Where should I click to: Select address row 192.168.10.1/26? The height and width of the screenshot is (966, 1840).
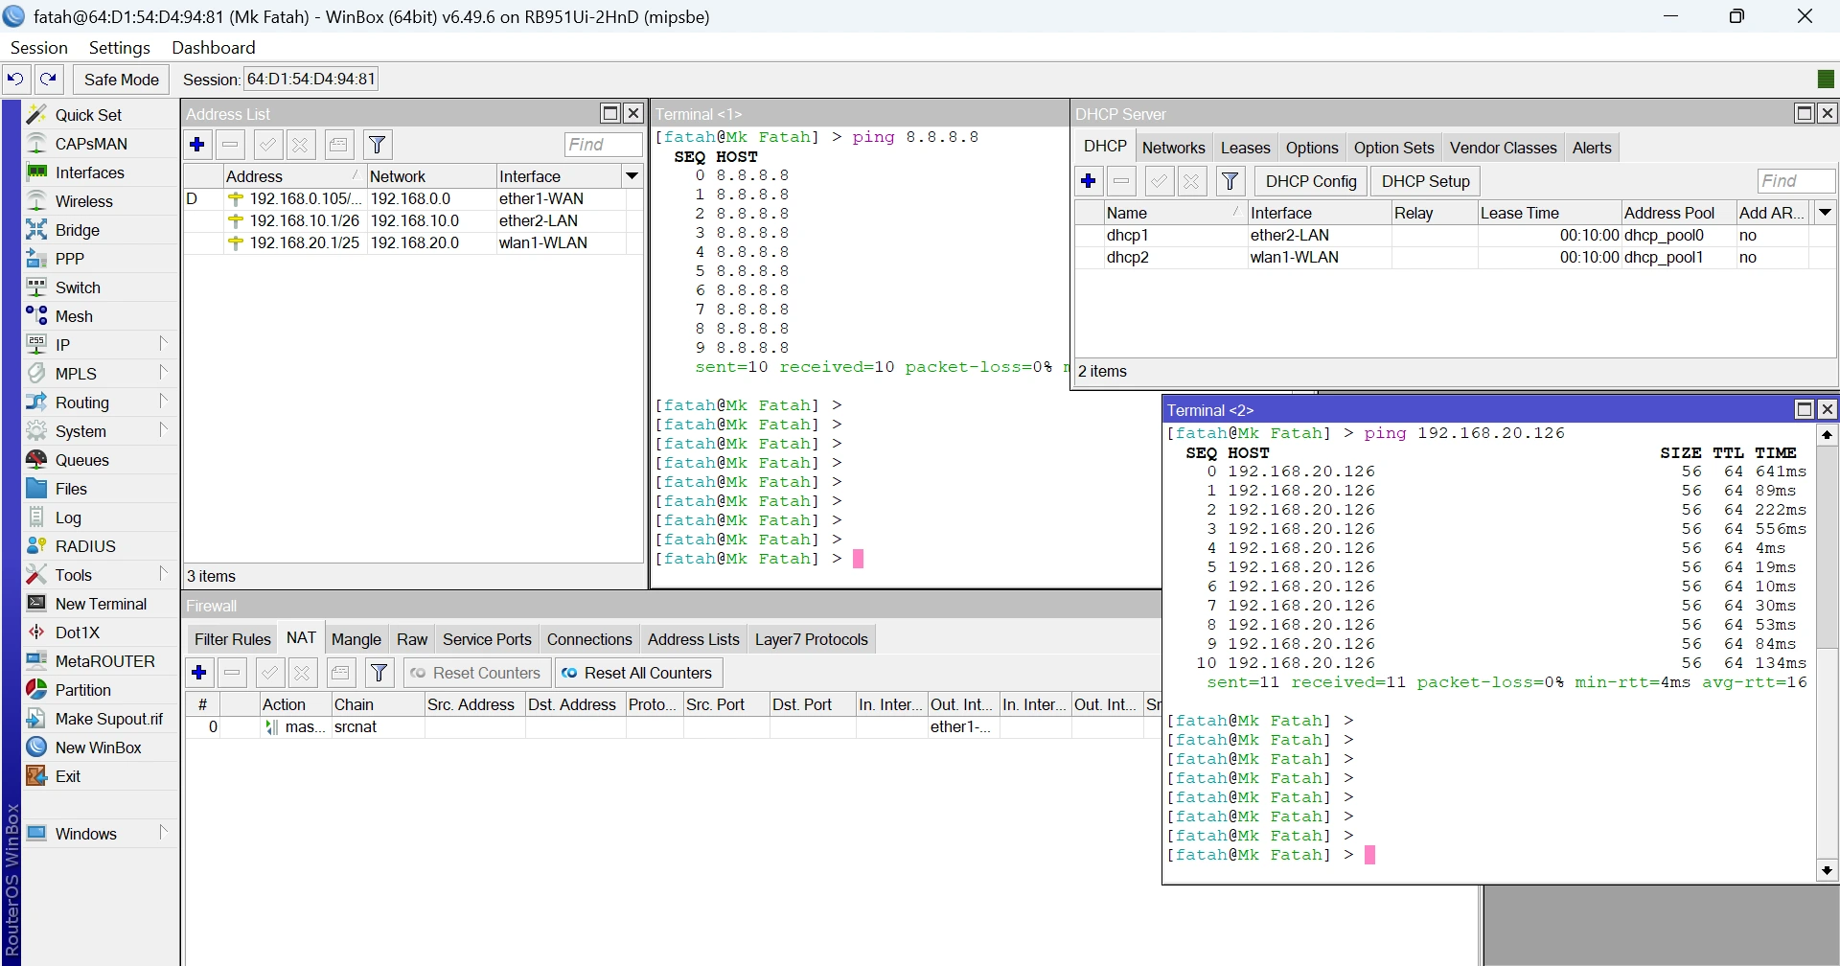click(413, 220)
